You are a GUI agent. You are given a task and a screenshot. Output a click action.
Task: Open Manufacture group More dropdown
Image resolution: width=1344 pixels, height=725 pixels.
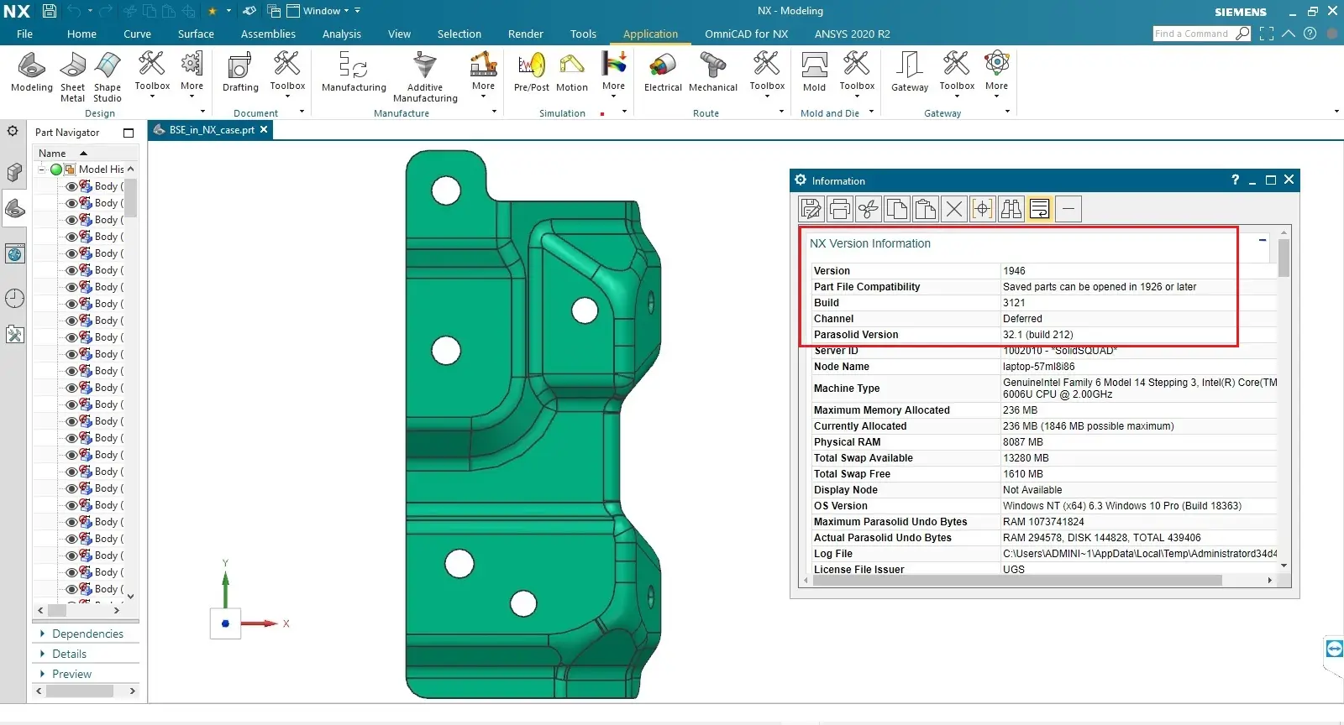coord(483,74)
